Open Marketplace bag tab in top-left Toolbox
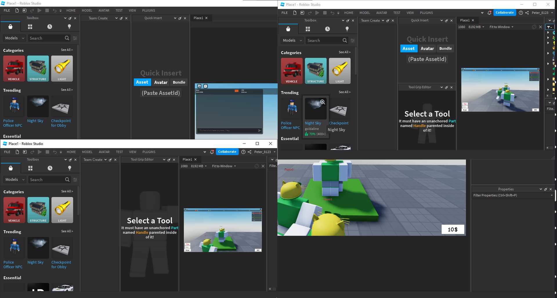The image size is (557, 298). 10,27
